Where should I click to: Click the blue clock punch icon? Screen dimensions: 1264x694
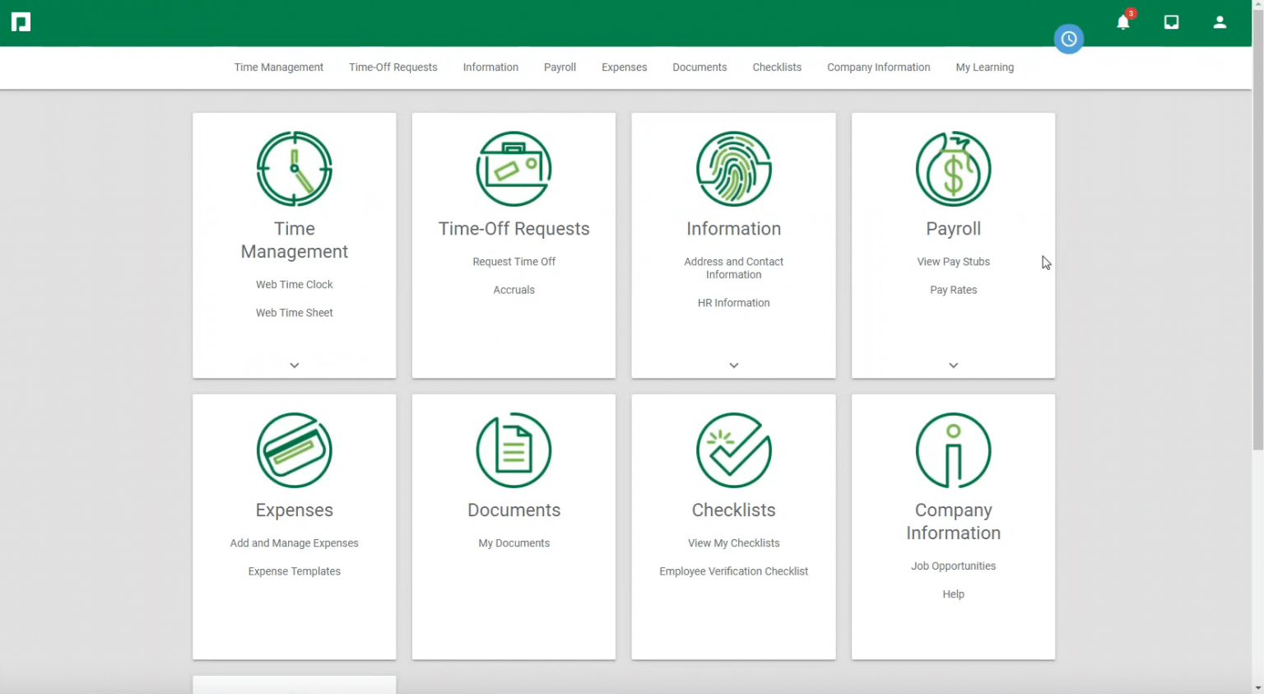(x=1068, y=39)
